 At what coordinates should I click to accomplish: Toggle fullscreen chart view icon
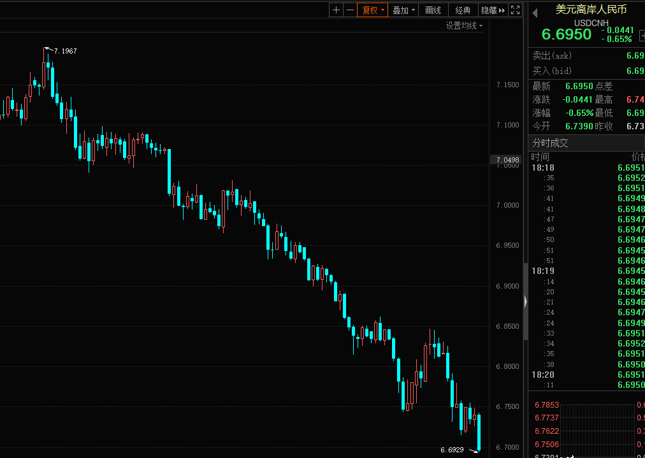(516, 10)
